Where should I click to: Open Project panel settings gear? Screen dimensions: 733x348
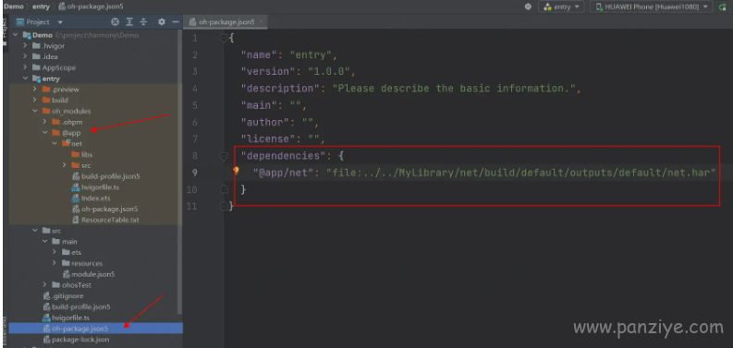(161, 22)
